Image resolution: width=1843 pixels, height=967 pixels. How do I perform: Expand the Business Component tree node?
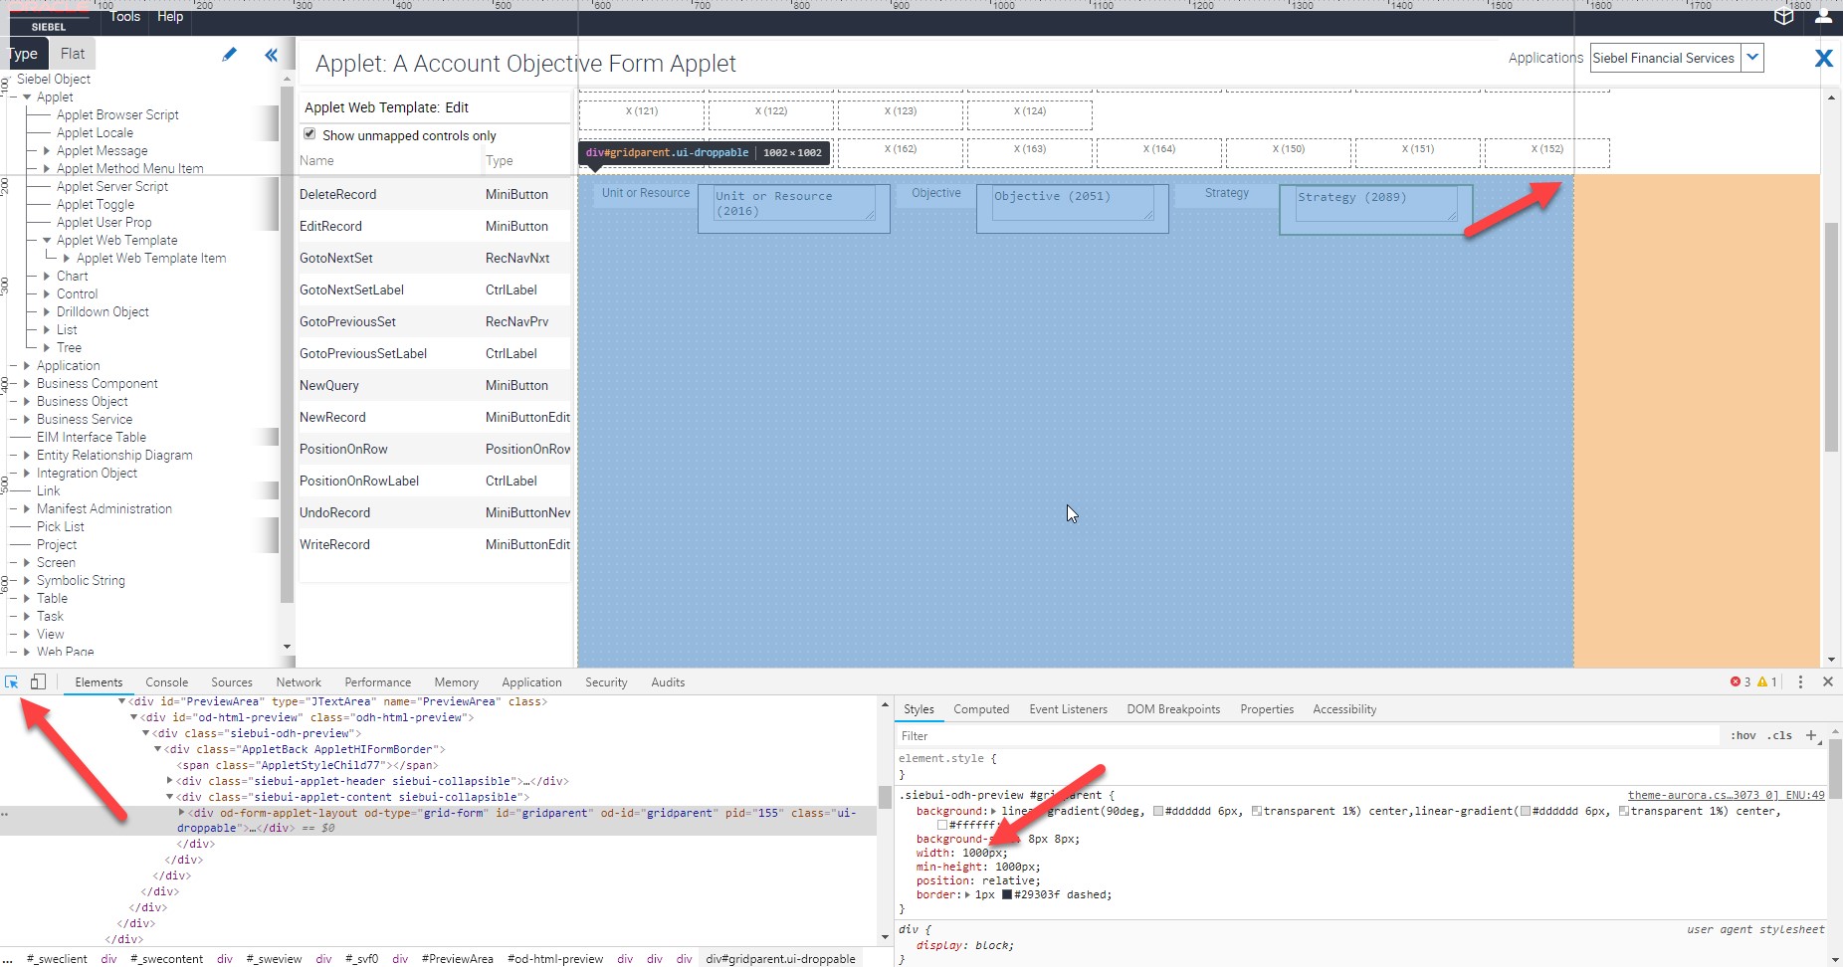27,383
